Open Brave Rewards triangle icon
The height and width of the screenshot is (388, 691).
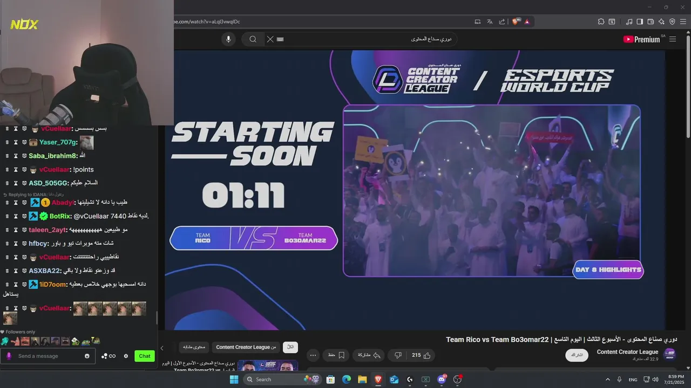(x=527, y=22)
